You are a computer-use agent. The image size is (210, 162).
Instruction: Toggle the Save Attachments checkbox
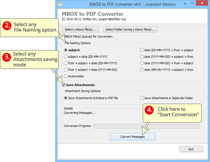63,85
